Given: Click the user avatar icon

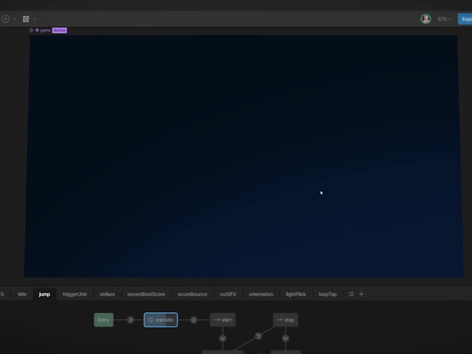Looking at the screenshot, I should (425, 19).
